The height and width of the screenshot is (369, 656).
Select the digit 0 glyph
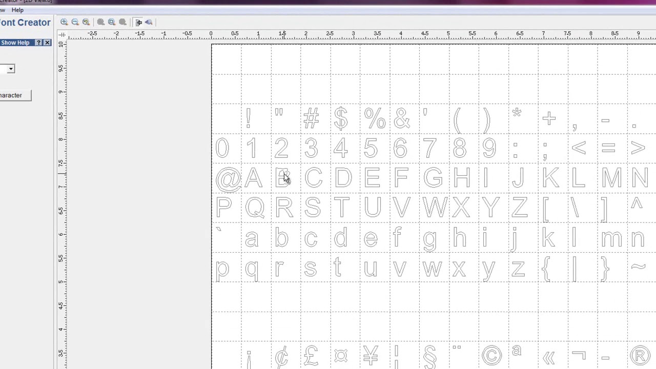click(x=222, y=148)
